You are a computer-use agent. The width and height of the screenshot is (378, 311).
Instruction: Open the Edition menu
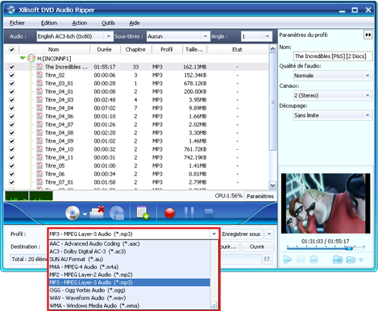click(49, 23)
